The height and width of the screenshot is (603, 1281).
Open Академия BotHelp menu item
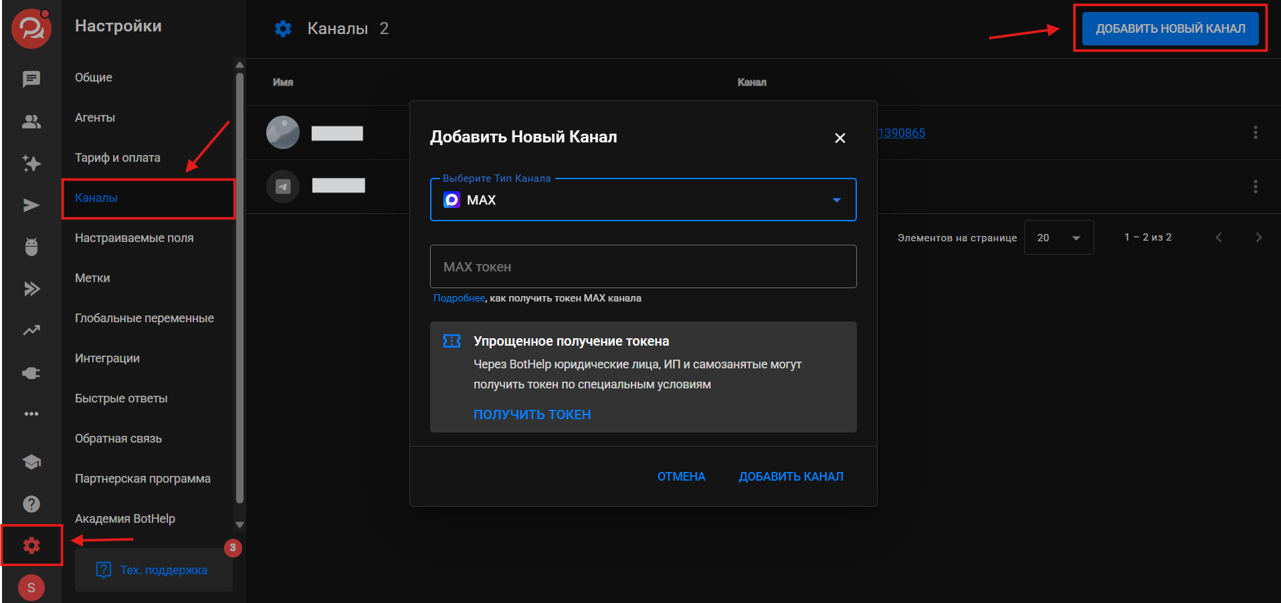pos(125,519)
